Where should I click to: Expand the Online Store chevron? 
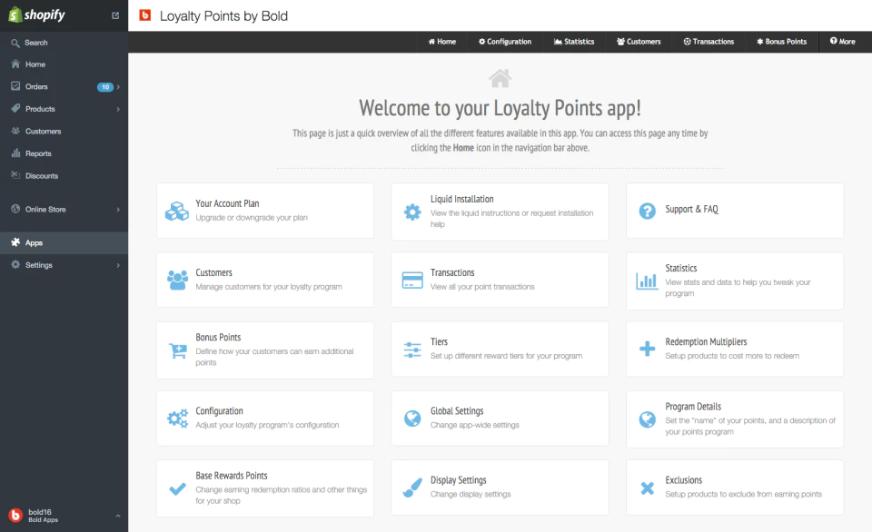[x=118, y=210]
